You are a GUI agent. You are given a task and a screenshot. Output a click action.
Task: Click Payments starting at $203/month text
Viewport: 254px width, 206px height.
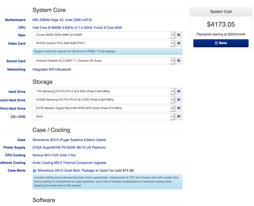[221, 34]
